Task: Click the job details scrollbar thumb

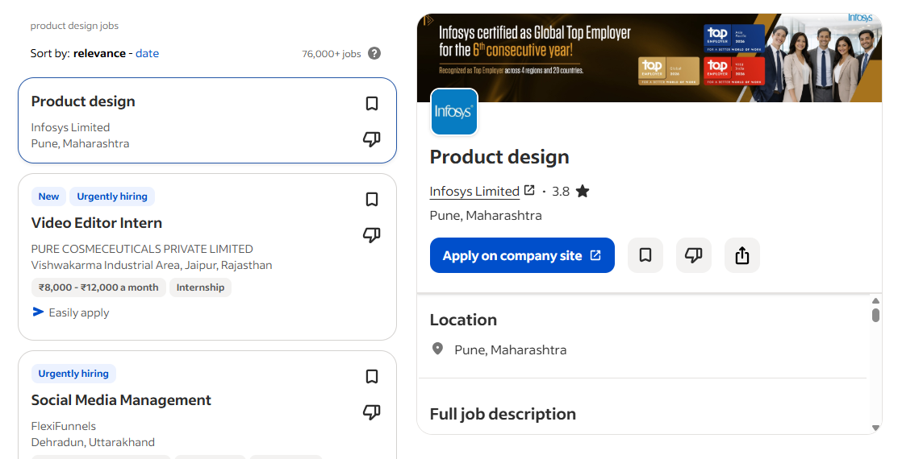Action: [875, 315]
